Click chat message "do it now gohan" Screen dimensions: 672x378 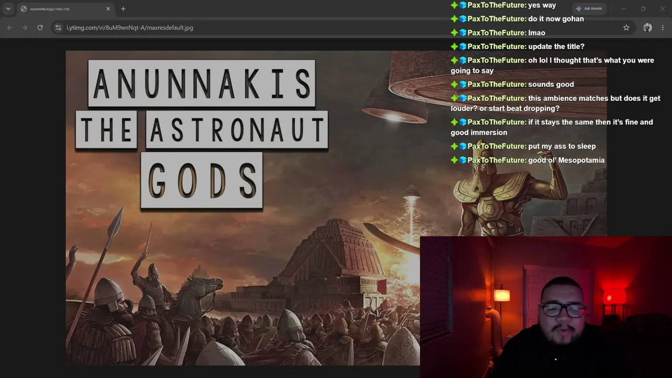pyautogui.click(x=556, y=19)
